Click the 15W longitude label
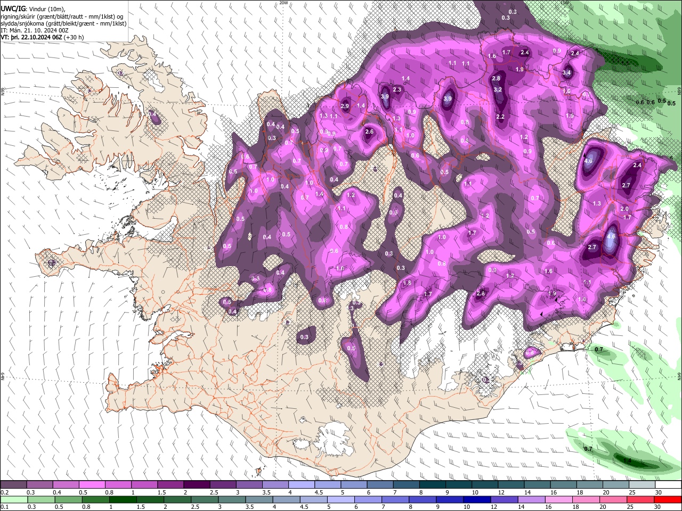682x511 pixels. [565, 3]
